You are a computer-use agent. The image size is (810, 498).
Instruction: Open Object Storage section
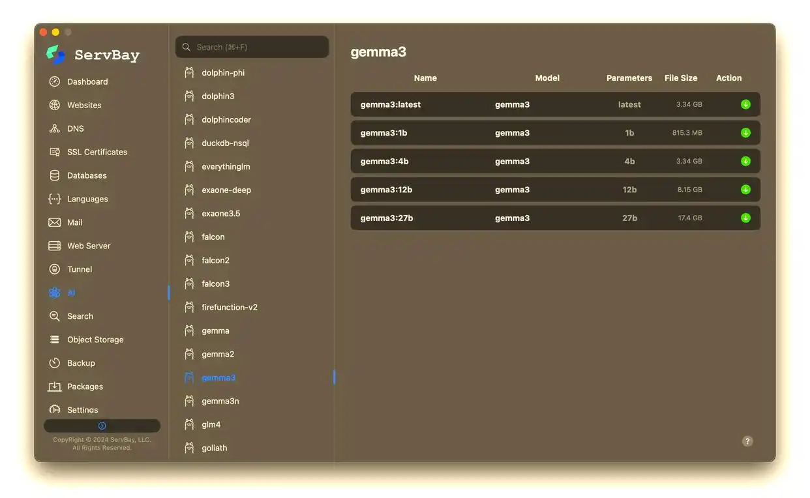tap(95, 340)
